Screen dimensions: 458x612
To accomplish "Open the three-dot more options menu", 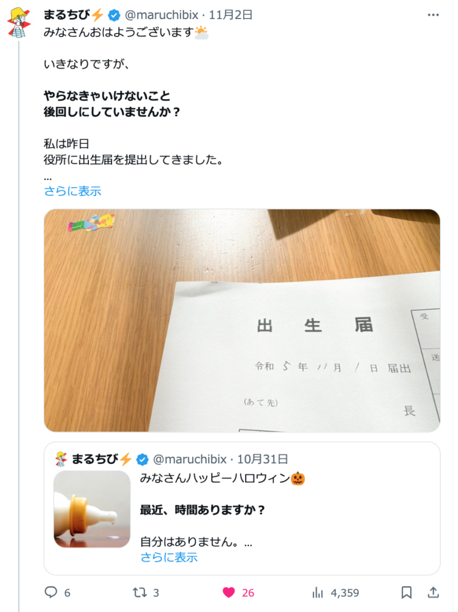I will [433, 15].
